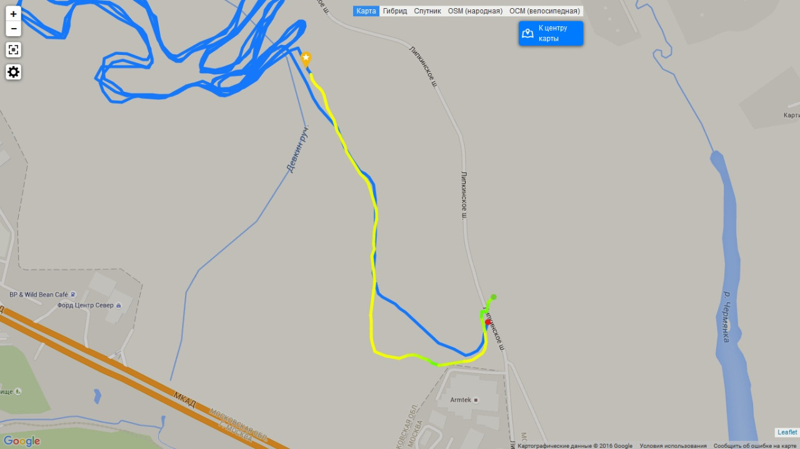Select the orange star start marker
This screenshot has width=800, height=449.
click(306, 59)
